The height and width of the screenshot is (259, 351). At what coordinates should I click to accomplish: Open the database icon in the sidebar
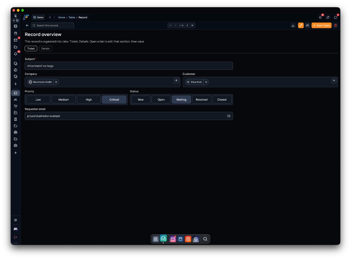[15, 26]
